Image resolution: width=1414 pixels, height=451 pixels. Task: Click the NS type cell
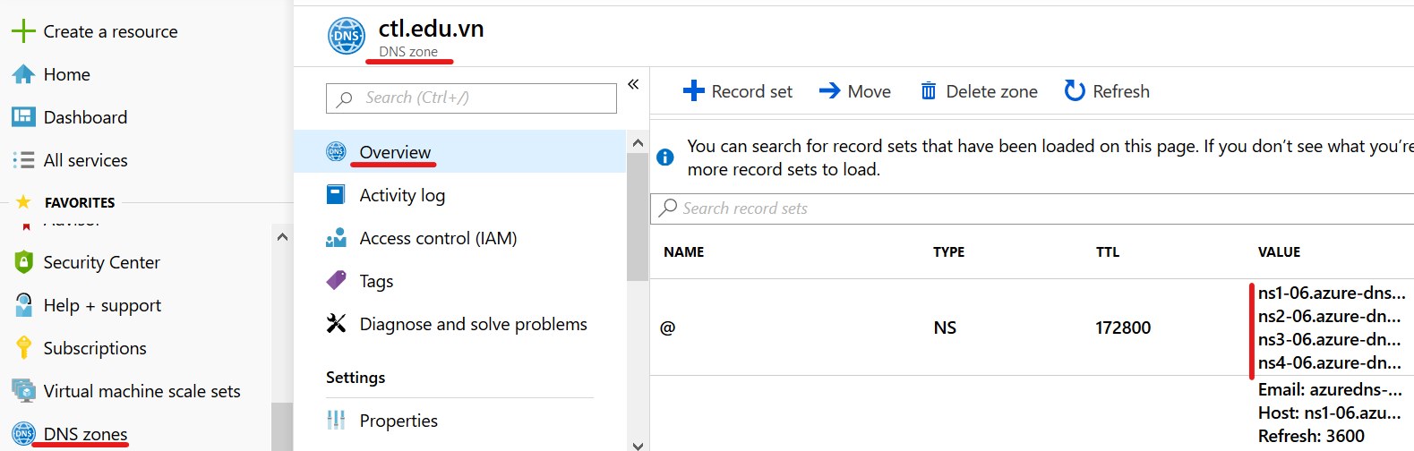pyautogui.click(x=945, y=328)
